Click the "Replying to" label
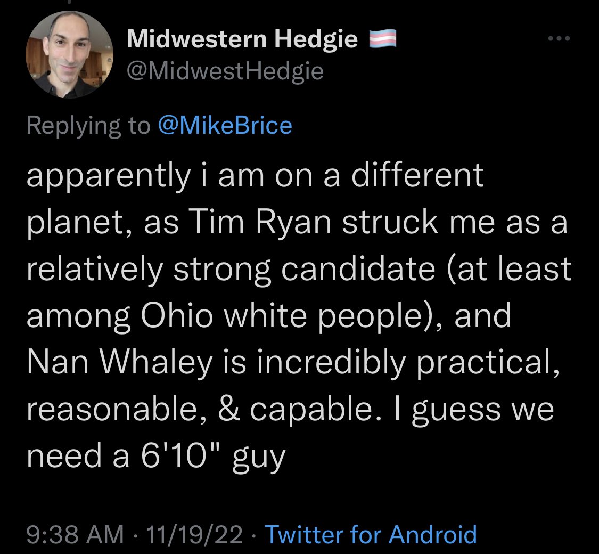 pos(88,125)
